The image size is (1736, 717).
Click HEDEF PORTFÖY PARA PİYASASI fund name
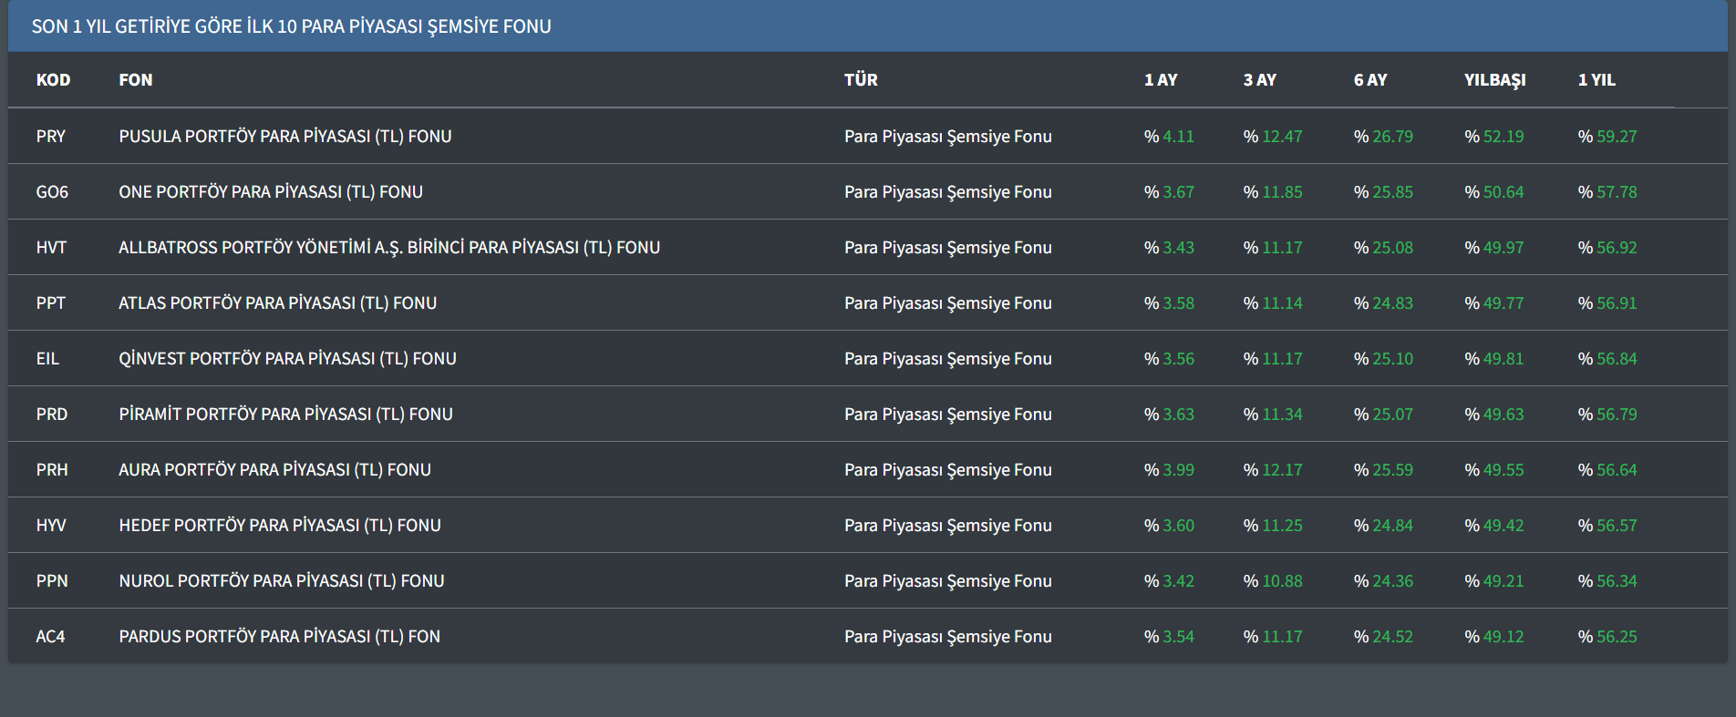click(279, 526)
